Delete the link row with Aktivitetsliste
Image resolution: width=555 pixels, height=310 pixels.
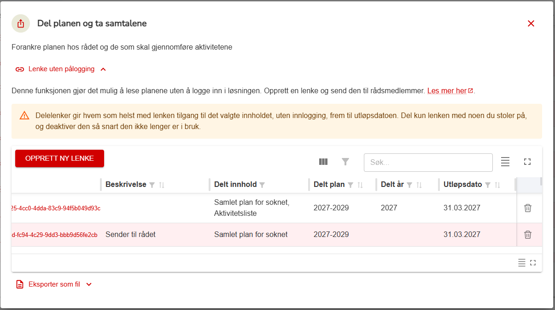point(528,208)
